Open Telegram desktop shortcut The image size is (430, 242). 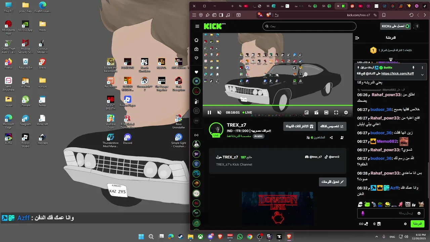click(25, 120)
